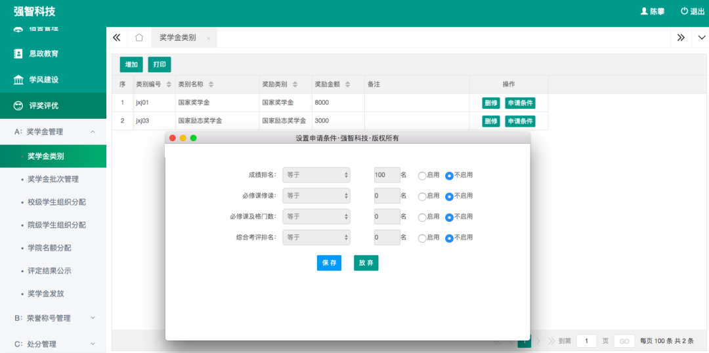Enable 启用 radio for 综合考评排名

point(422,238)
